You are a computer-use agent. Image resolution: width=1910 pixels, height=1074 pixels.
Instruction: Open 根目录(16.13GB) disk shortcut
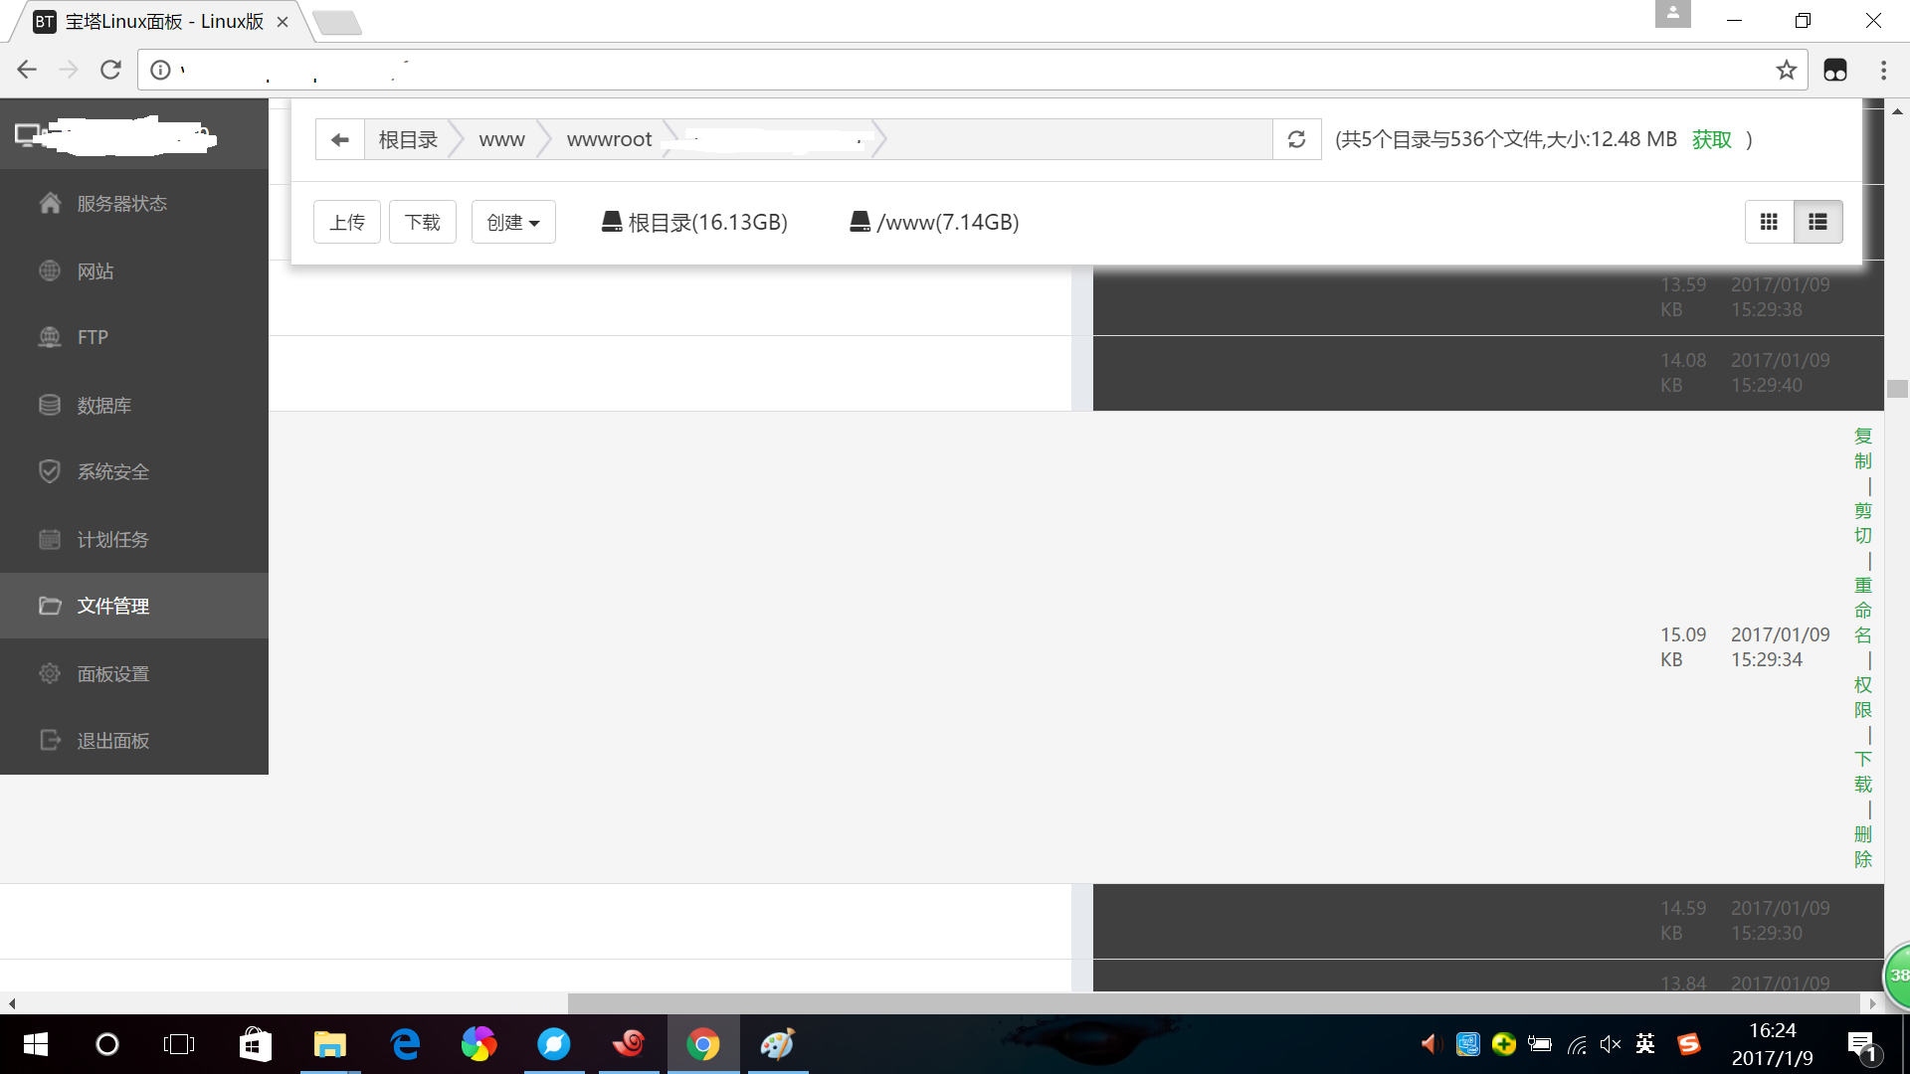[x=694, y=222]
